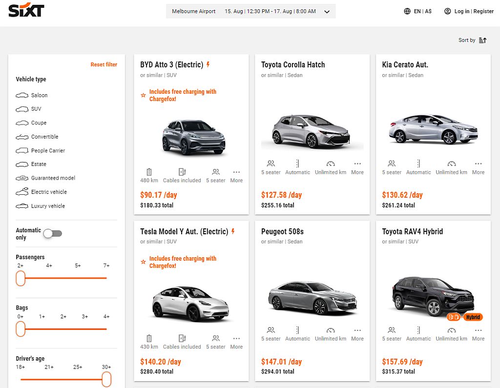
Task: Click battery range icon on Tesla Model Y
Action: click(149, 338)
